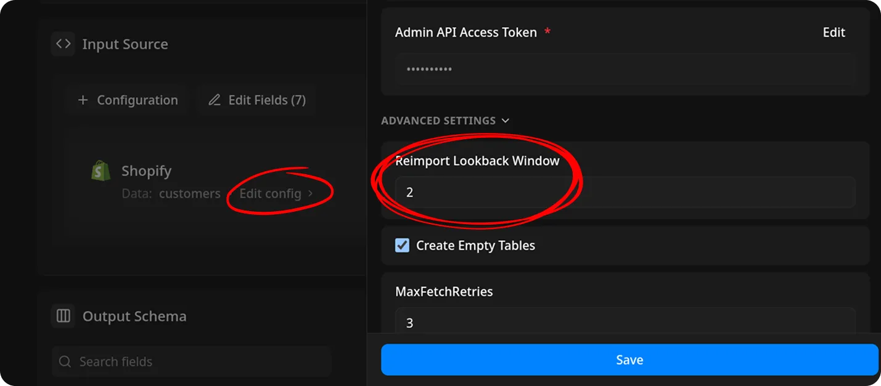The image size is (881, 386).
Task: Click the magnifier icon in Search fields
Action: click(65, 361)
